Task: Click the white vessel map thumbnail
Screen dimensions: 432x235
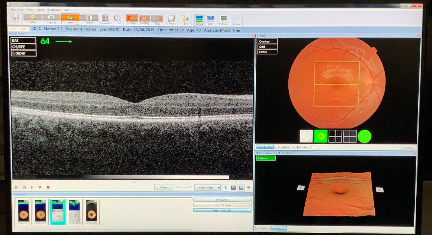Action: [x=306, y=136]
